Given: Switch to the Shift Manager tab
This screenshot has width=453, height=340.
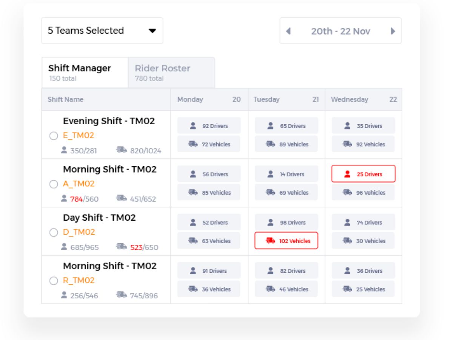Looking at the screenshot, I should point(85,73).
